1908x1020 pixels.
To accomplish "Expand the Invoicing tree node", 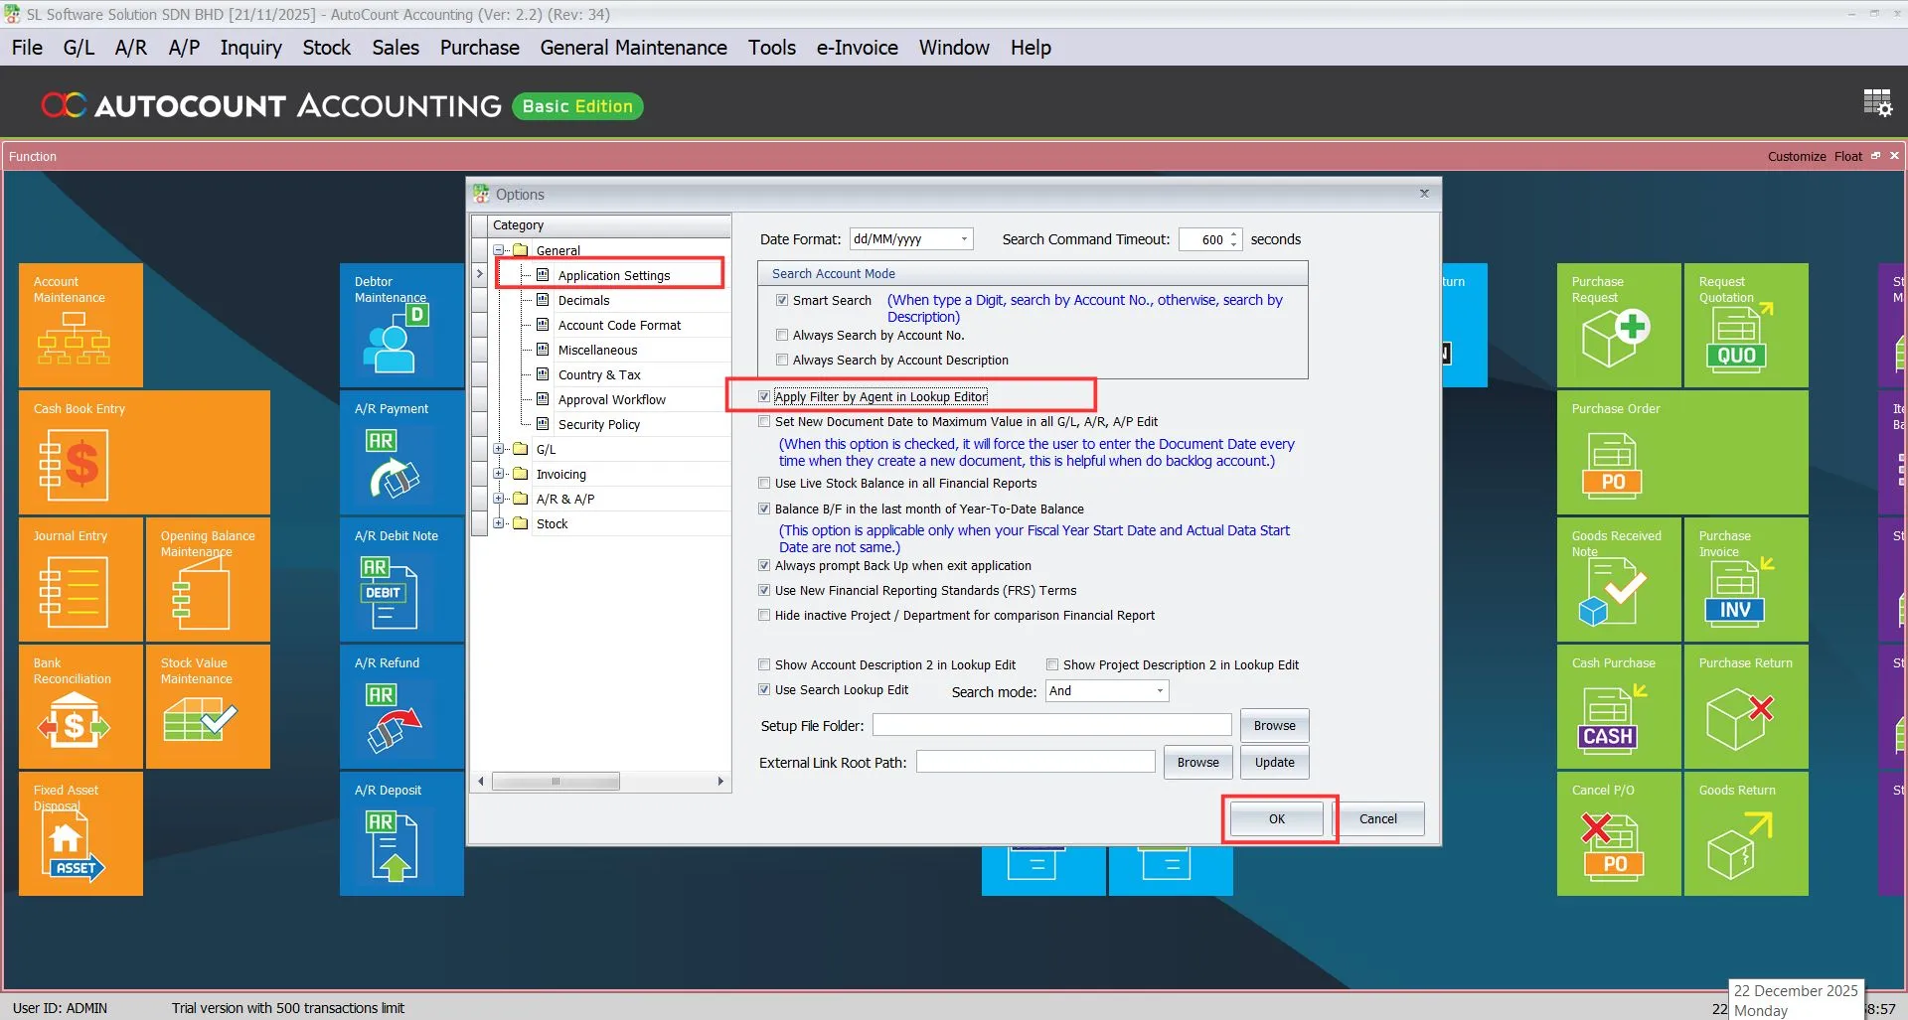I will (x=499, y=474).
